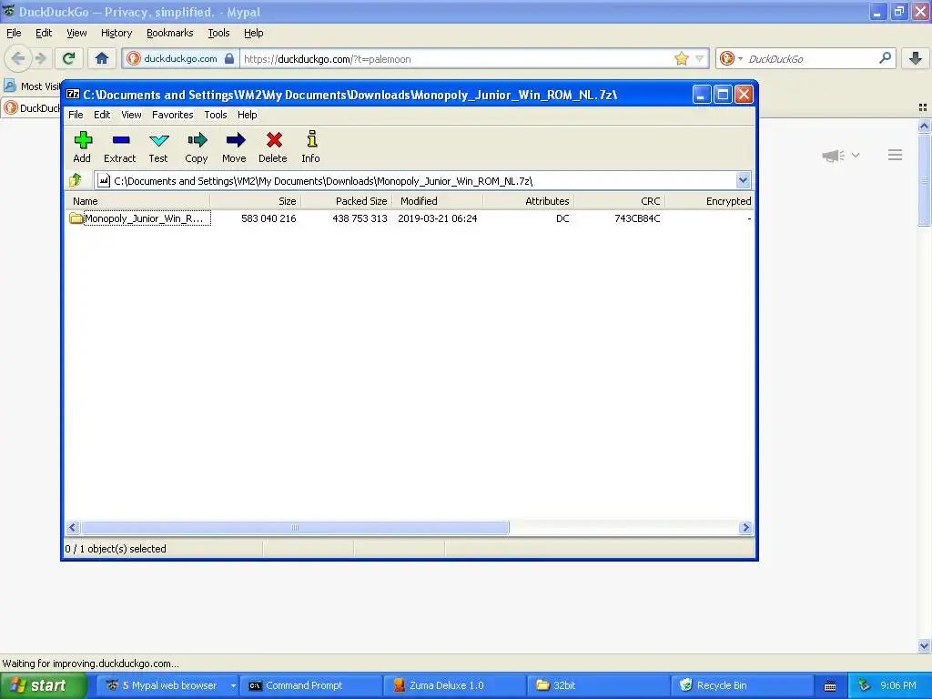Image resolution: width=932 pixels, height=699 pixels.
Task: Open the Mypal Tools menu
Action: tap(218, 34)
